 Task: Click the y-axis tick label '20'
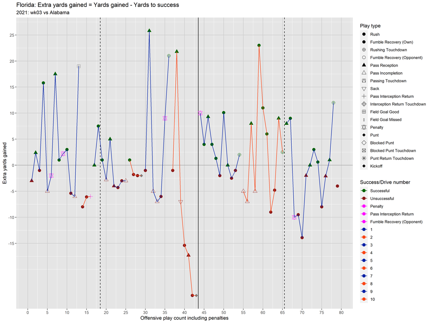[x=12, y=61]
